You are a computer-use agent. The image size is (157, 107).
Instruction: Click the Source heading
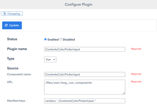point(13,68)
